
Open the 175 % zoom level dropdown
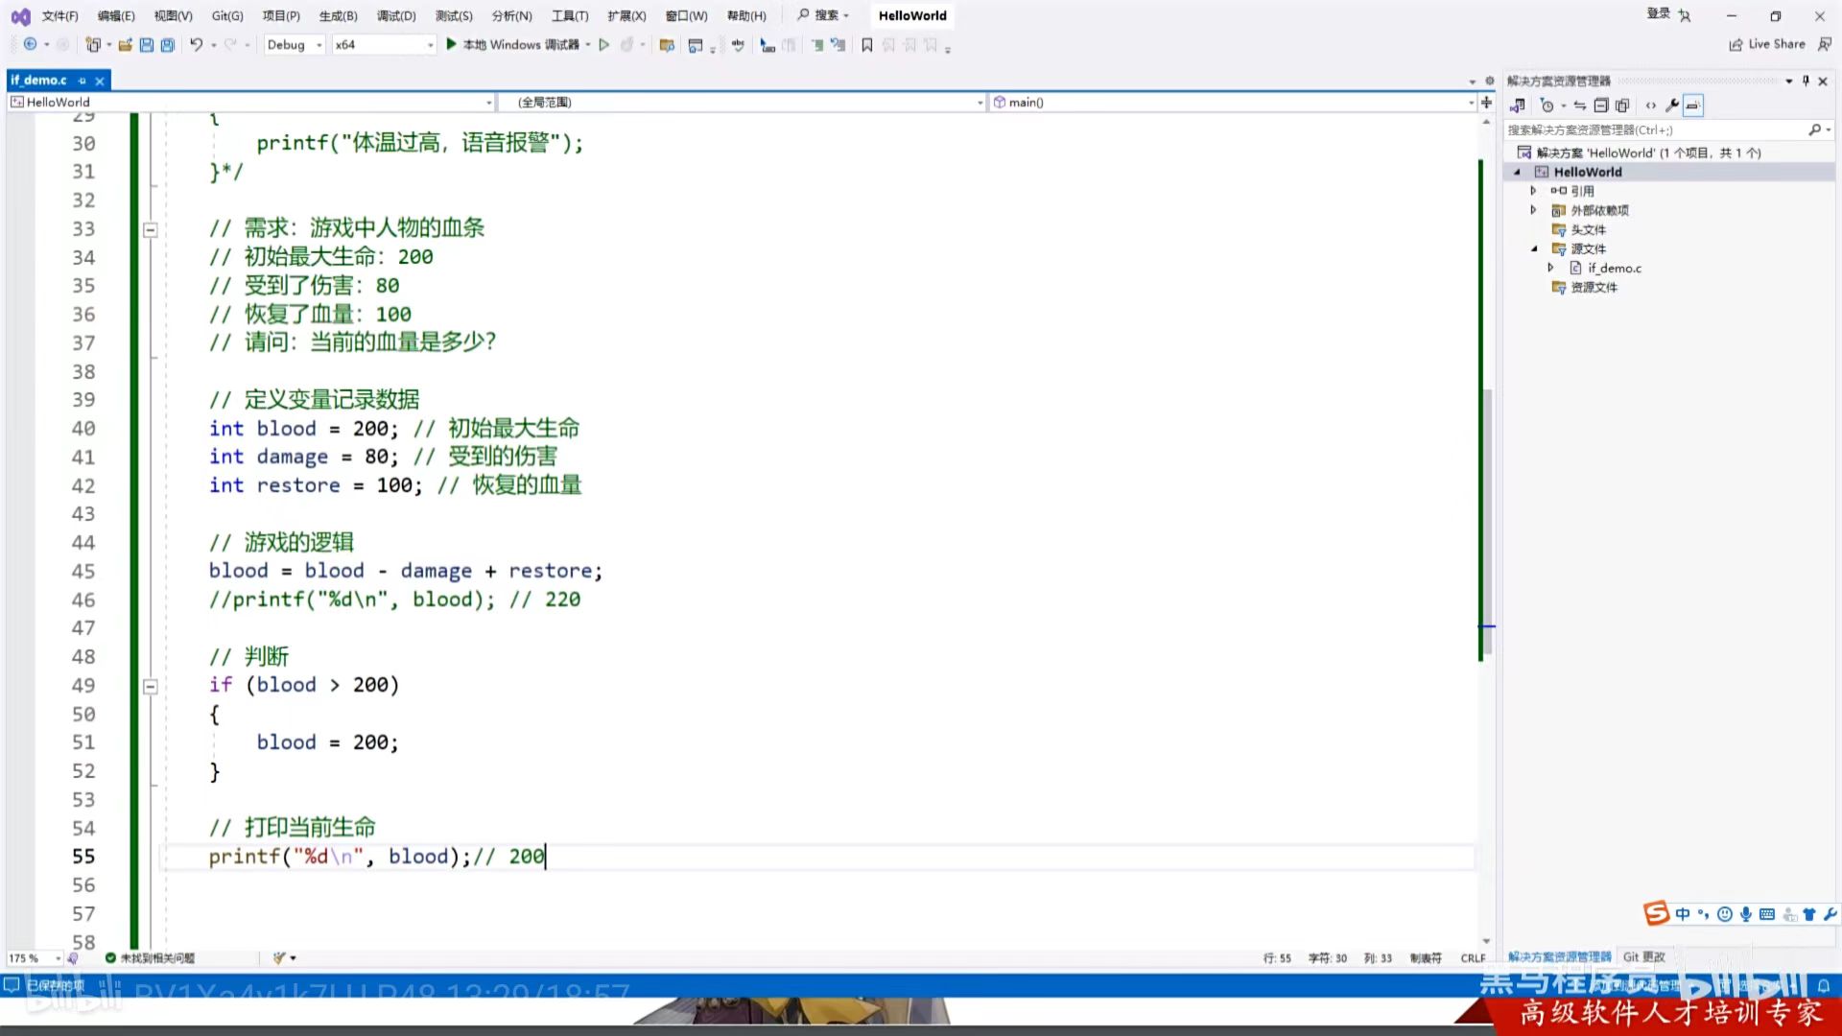tap(34, 957)
